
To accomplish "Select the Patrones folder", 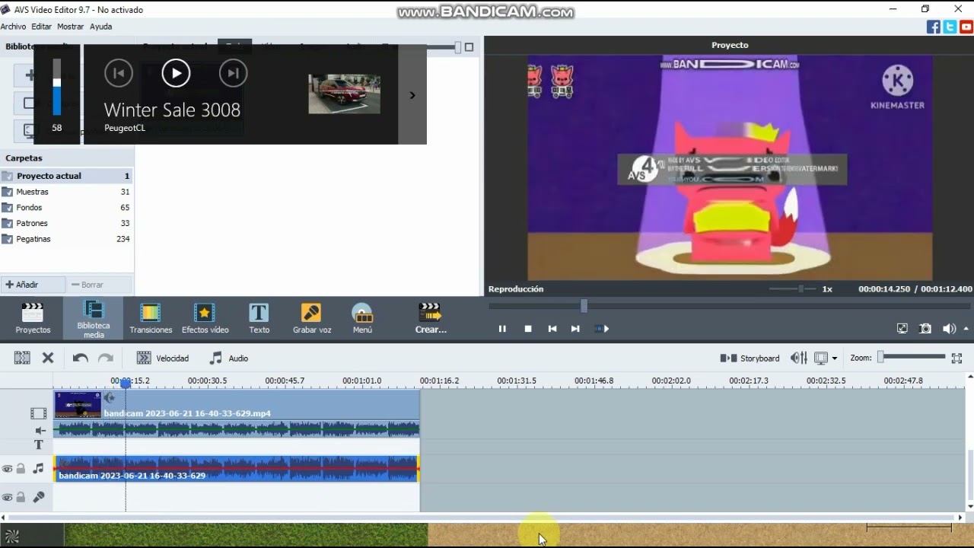I will click(66, 223).
